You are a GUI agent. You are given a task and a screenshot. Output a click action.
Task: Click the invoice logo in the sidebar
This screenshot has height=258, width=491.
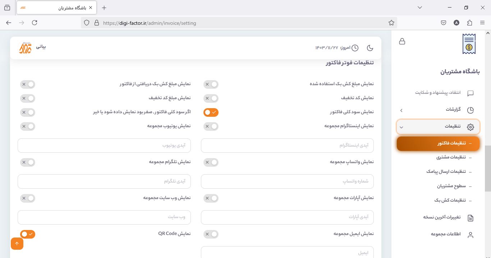[x=469, y=44]
